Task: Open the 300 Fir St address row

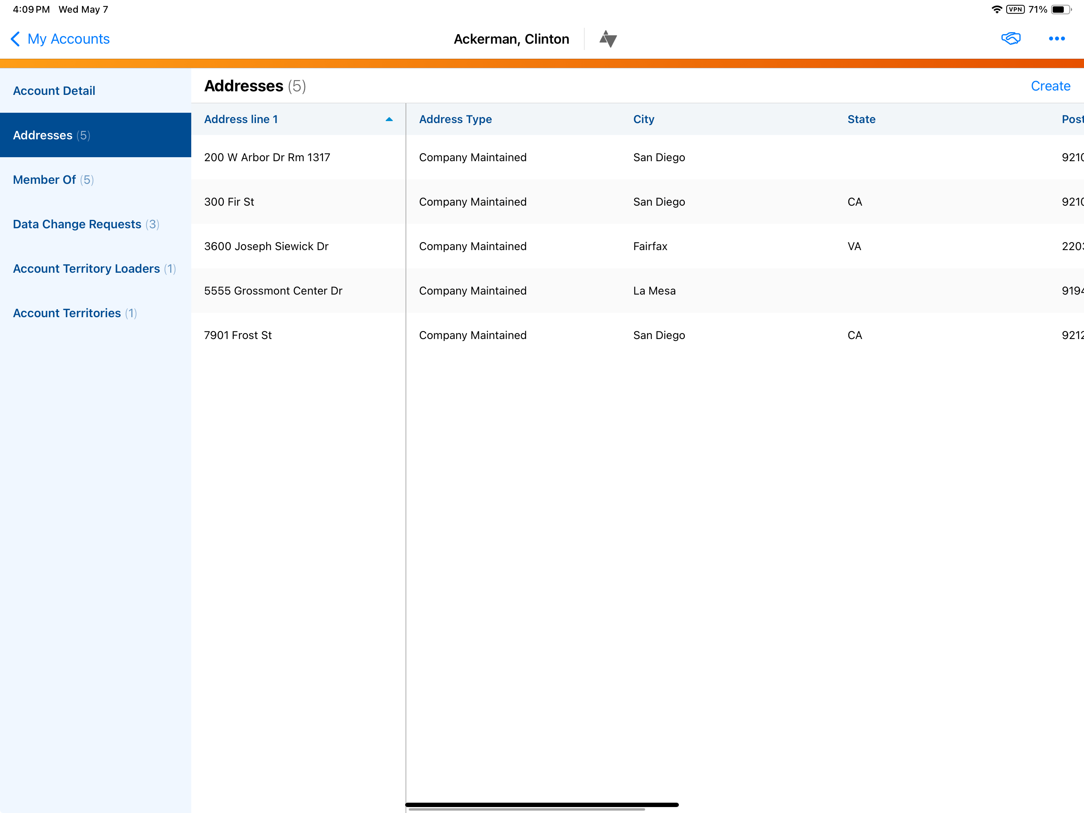Action: click(229, 202)
